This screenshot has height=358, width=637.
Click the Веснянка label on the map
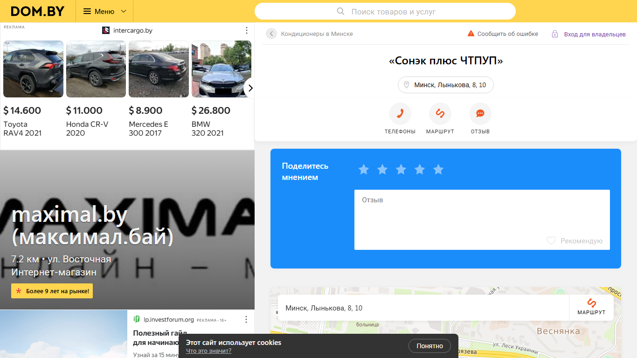558,331
